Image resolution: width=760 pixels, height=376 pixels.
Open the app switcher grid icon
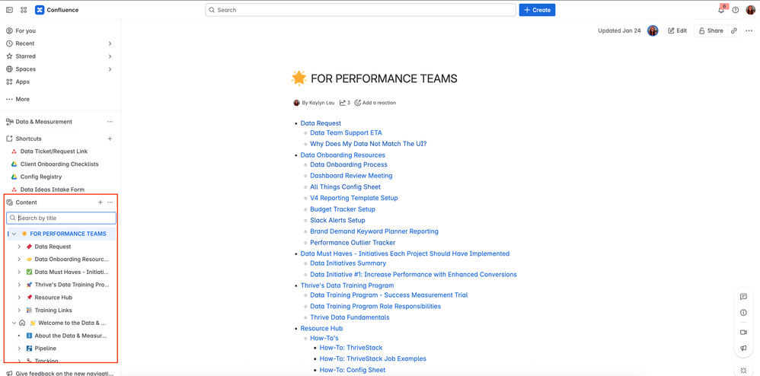click(x=24, y=10)
